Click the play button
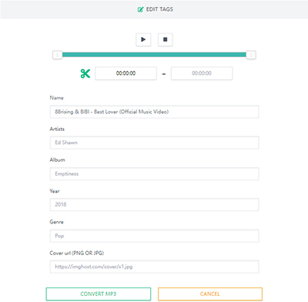The image size is (308, 302). pyautogui.click(x=143, y=39)
